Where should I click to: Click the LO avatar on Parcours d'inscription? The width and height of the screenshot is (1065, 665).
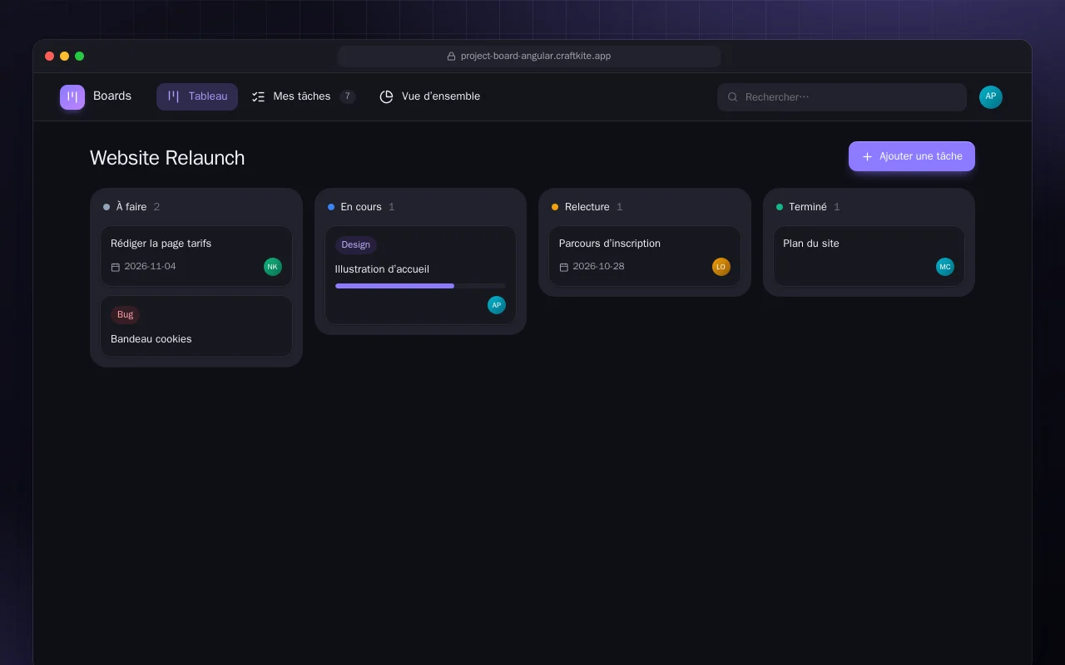pos(721,267)
